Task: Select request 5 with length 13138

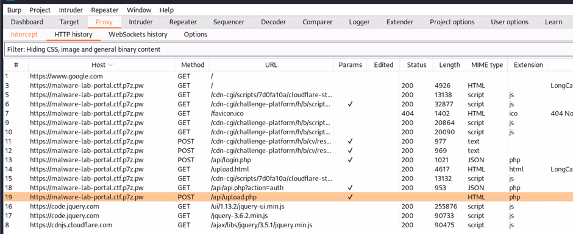Action: coord(288,95)
